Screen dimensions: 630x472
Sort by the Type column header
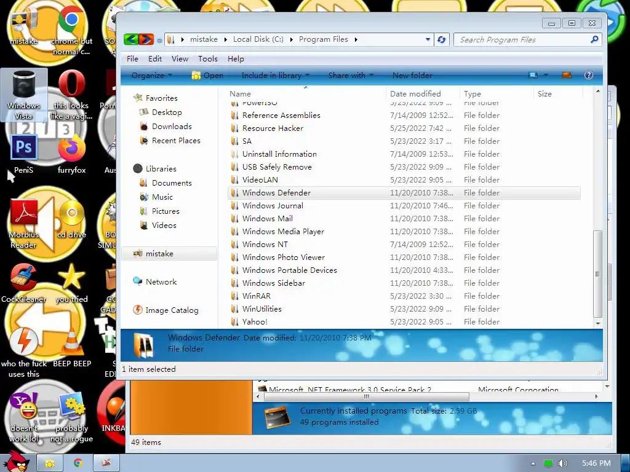pyautogui.click(x=496, y=94)
